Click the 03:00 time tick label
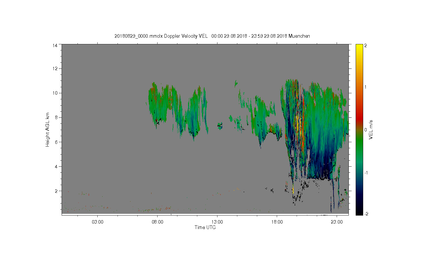The image size is (432, 259). click(97, 222)
